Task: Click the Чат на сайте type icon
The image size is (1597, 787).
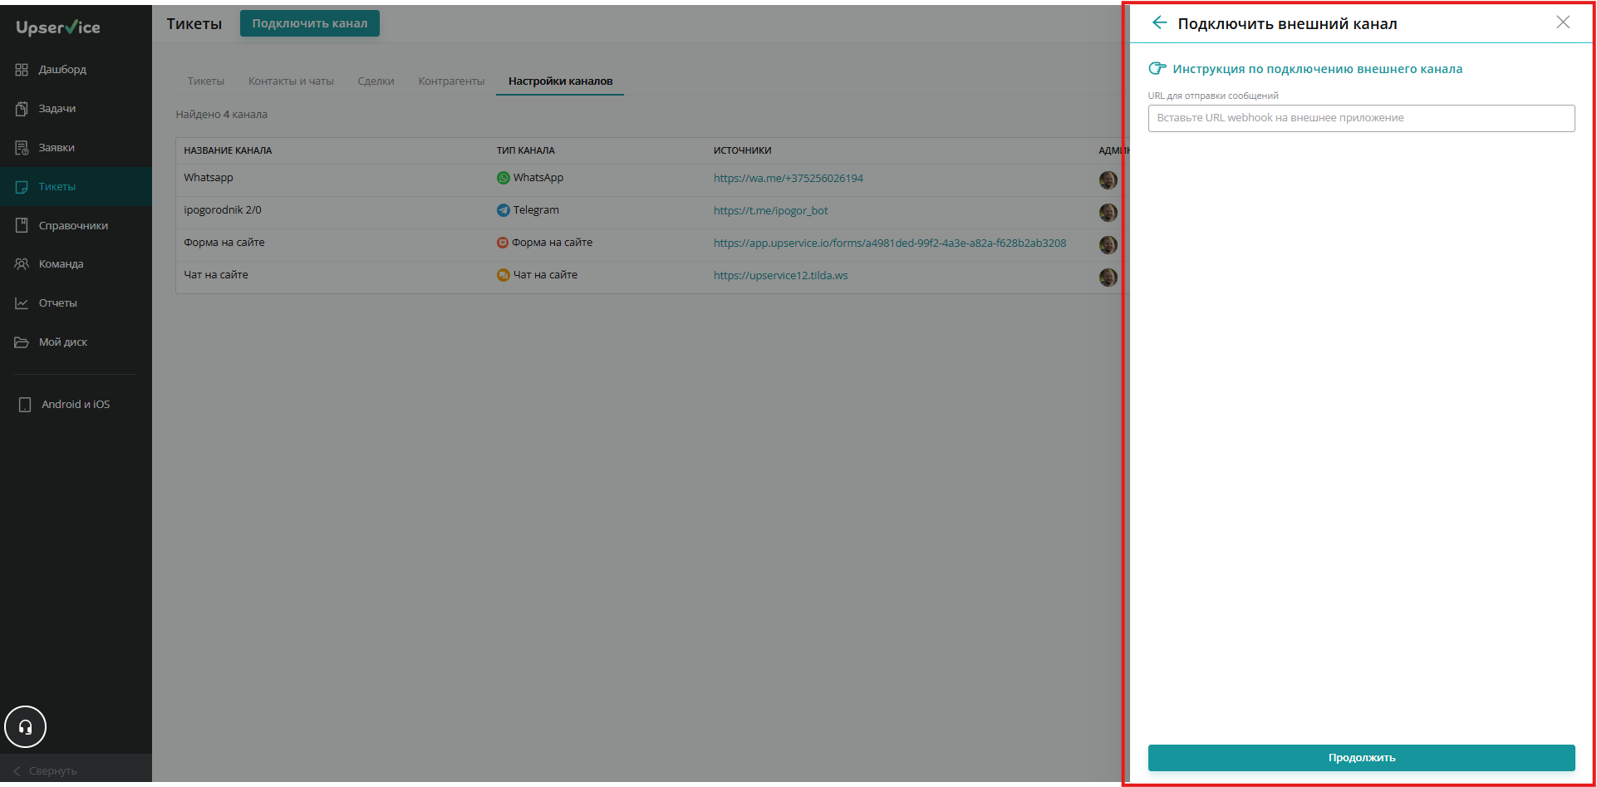Action: tap(503, 275)
